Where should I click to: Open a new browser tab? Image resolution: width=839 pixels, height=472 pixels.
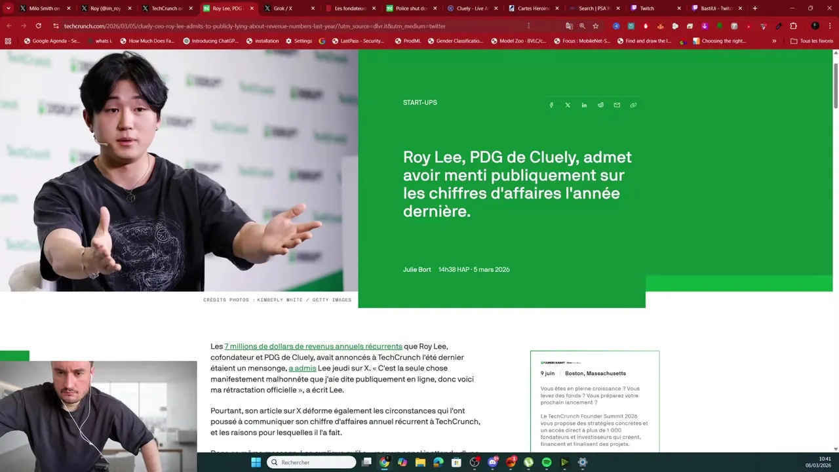pyautogui.click(x=755, y=9)
